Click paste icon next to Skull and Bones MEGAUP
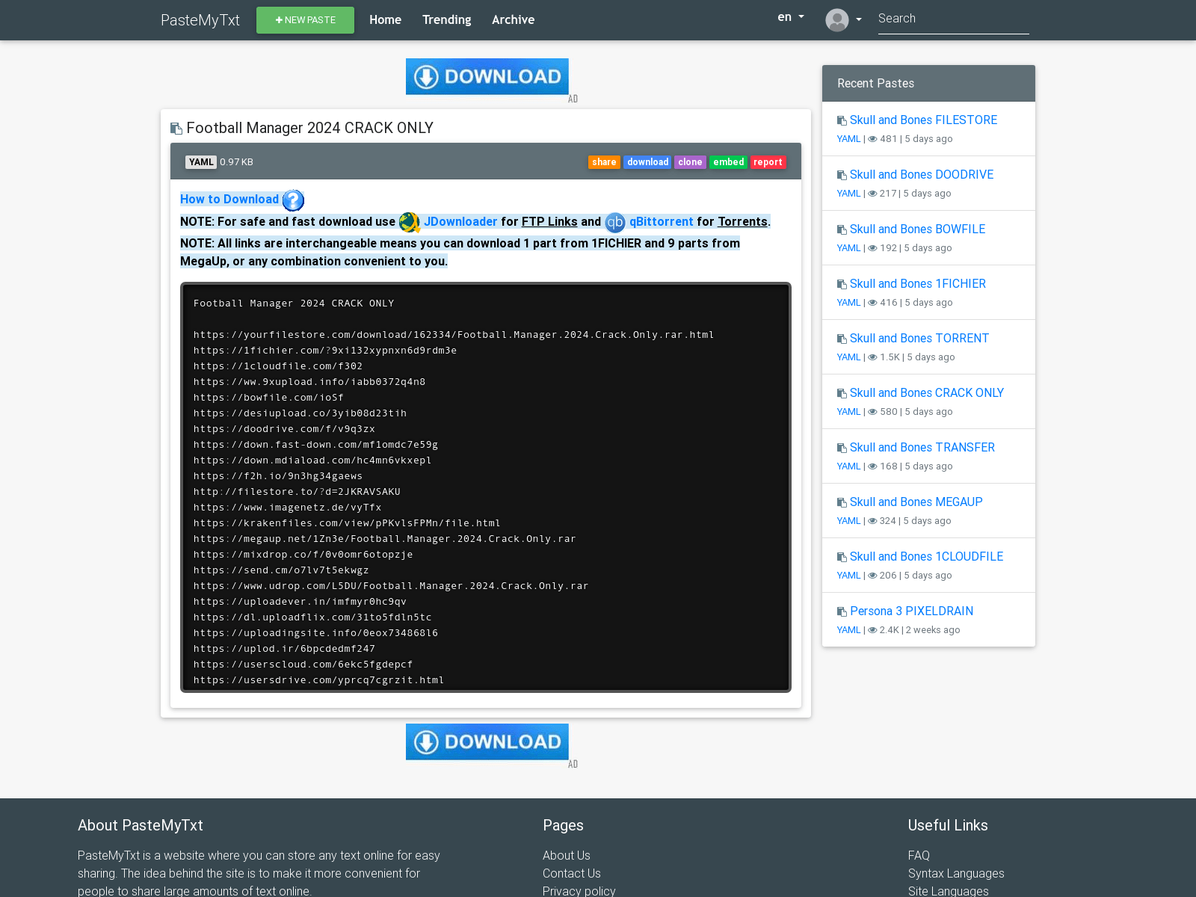The width and height of the screenshot is (1196, 897). pos(842,503)
